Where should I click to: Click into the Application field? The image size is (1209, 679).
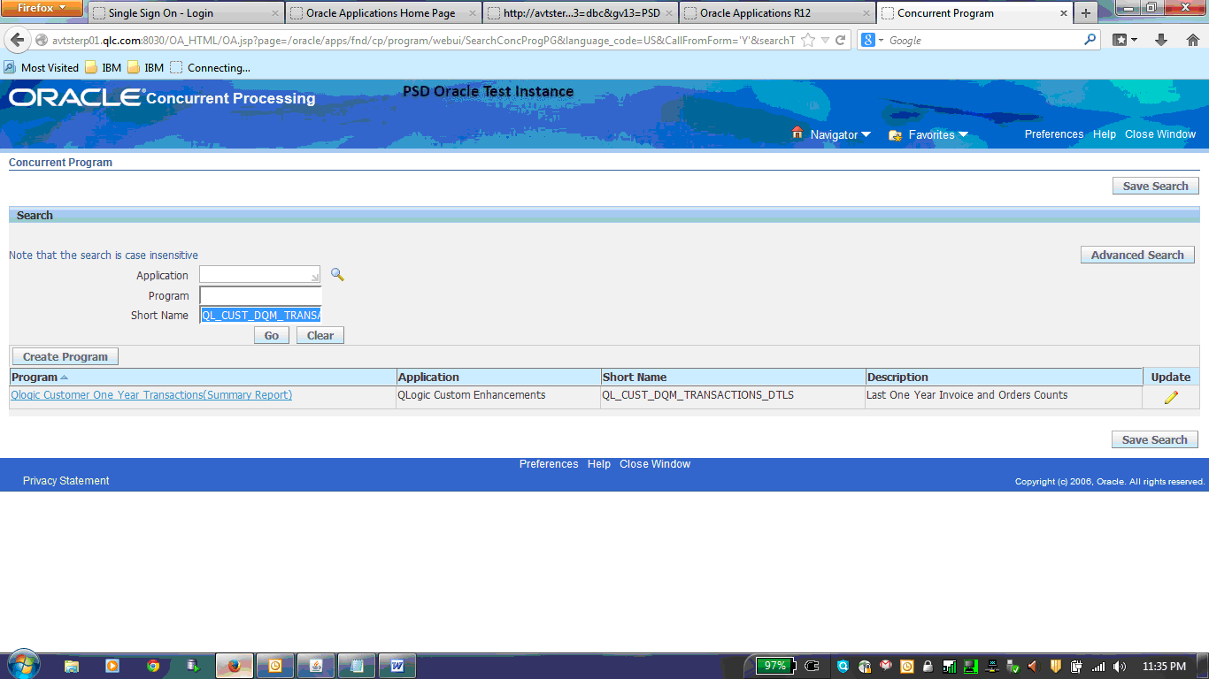pos(260,275)
